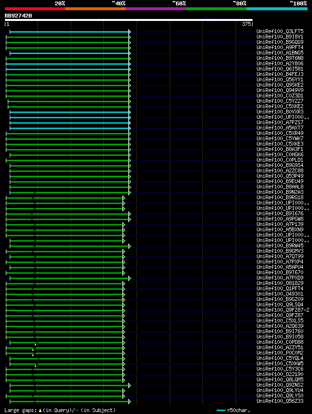Select the UniRef100_C0HGK6 entry
This screenshot has height=414, width=312.
tap(280, 155)
